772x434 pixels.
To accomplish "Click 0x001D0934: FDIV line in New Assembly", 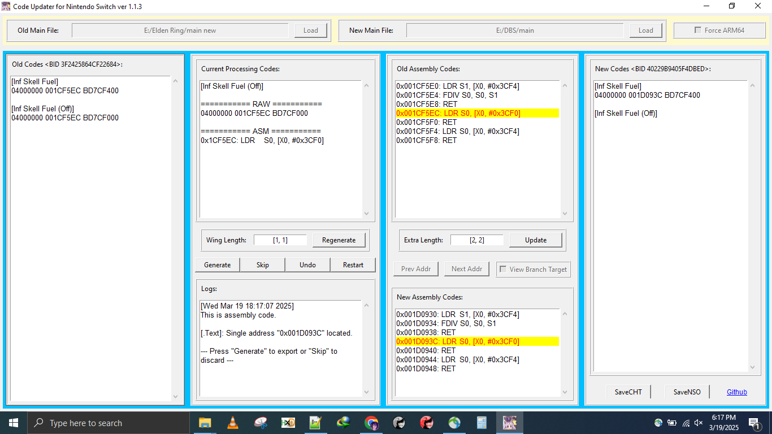I will [x=446, y=323].
